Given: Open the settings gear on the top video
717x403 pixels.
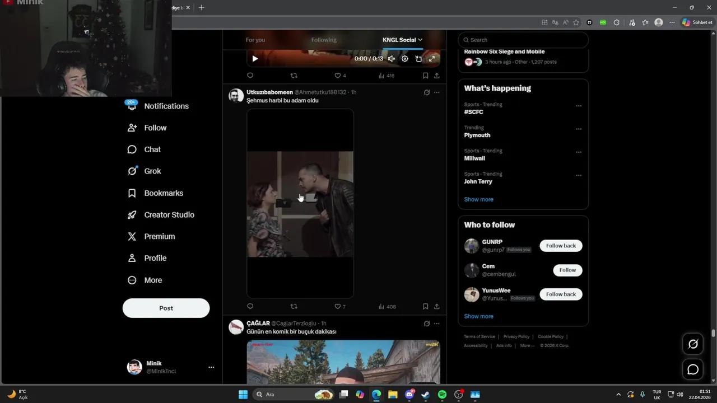Looking at the screenshot, I should tap(404, 58).
